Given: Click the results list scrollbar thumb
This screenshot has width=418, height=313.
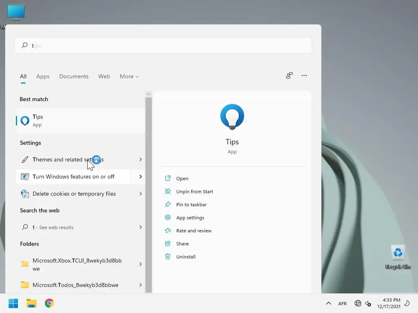Looking at the screenshot, I should [149, 195].
